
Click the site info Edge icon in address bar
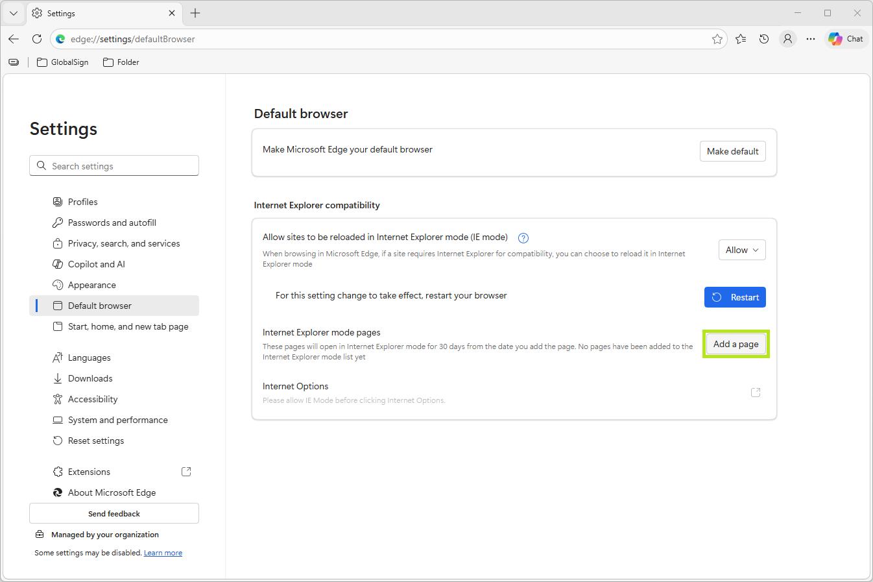[60, 39]
